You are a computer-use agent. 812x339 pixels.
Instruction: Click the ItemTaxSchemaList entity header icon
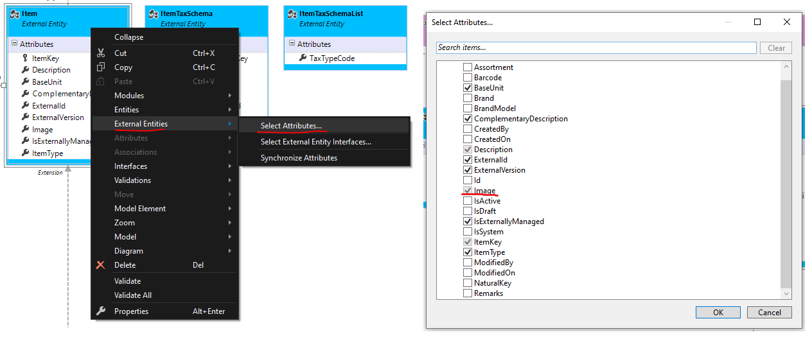pyautogui.click(x=292, y=13)
